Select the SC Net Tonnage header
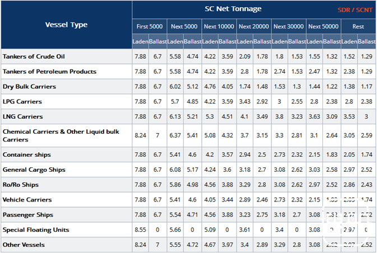This screenshot has width=379, height=253. [x=233, y=9]
